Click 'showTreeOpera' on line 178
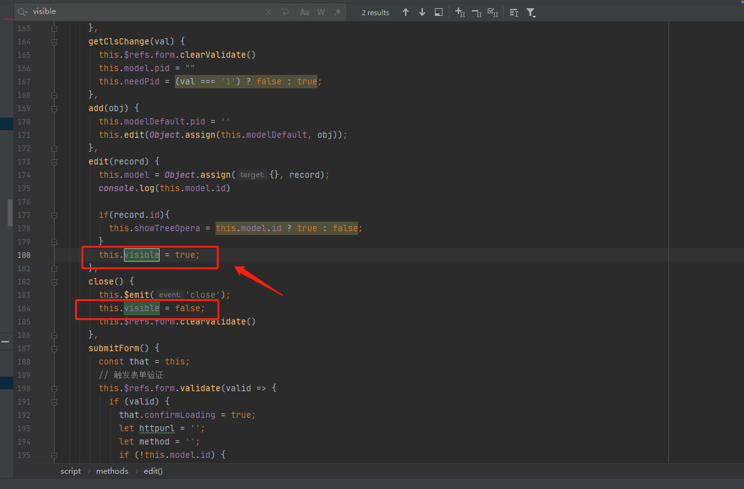Screen dimensions: 744x489 (167, 229)
